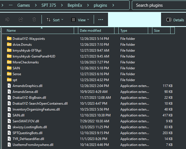Click size value 203 KB
This screenshot has height=149, width=186.
pos(167,133)
